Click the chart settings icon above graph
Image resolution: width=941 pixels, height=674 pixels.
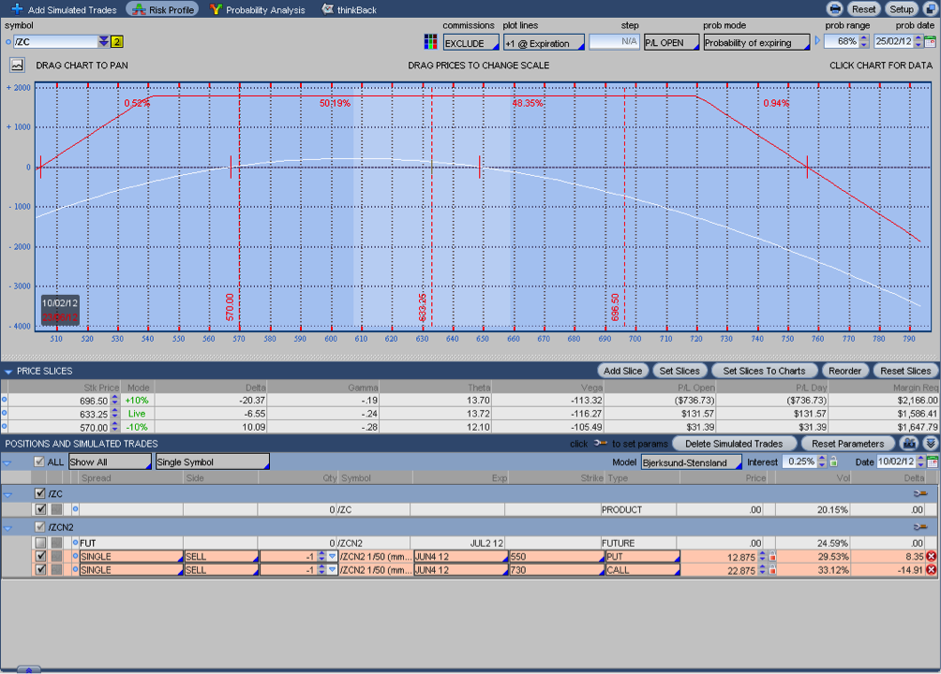pos(17,66)
